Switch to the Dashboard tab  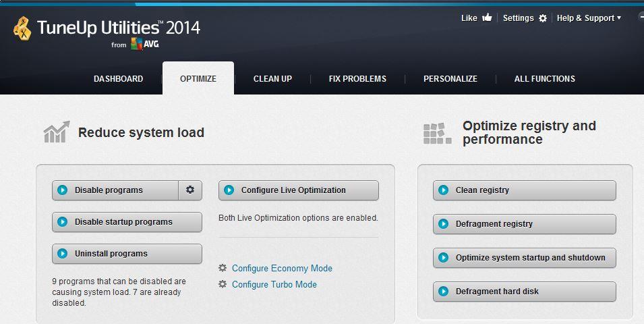click(x=118, y=78)
